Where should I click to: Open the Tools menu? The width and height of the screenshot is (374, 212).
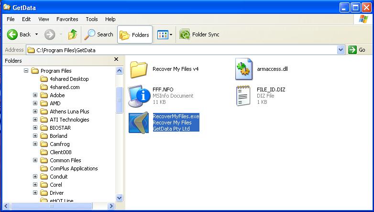click(x=92, y=19)
